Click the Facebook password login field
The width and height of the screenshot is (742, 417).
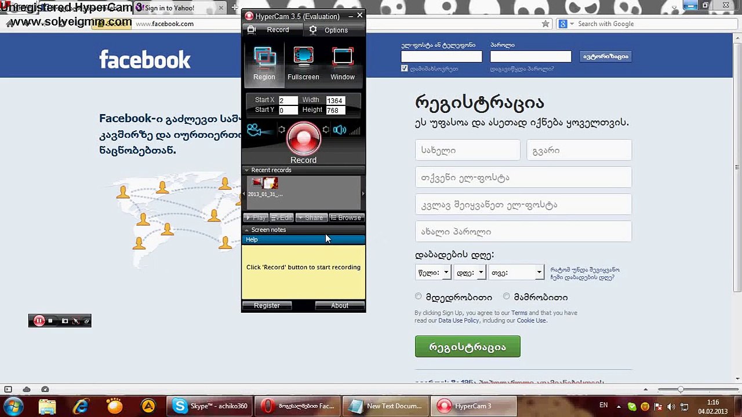point(530,56)
